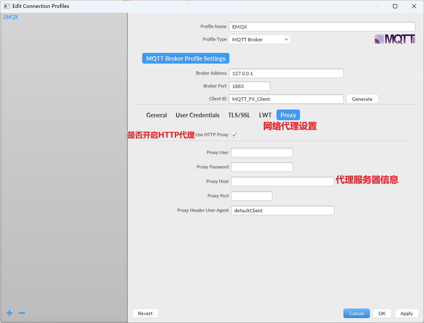Click MQTT Broker Profile Settings header button
This screenshot has width=424, height=323.
pyautogui.click(x=186, y=58)
